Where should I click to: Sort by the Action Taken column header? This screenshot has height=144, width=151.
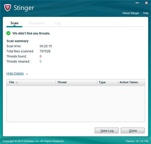pyautogui.click(x=131, y=82)
